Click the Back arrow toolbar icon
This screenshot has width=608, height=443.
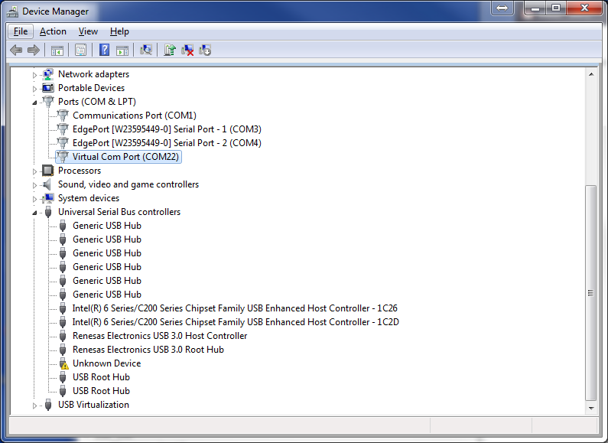coord(16,50)
